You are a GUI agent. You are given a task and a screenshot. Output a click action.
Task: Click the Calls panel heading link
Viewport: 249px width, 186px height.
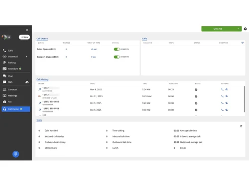(144, 39)
